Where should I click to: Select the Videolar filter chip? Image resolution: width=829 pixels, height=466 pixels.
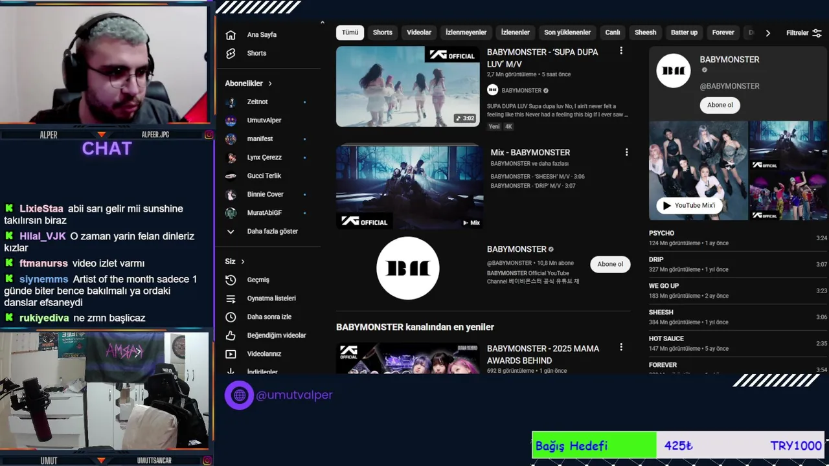419,32
